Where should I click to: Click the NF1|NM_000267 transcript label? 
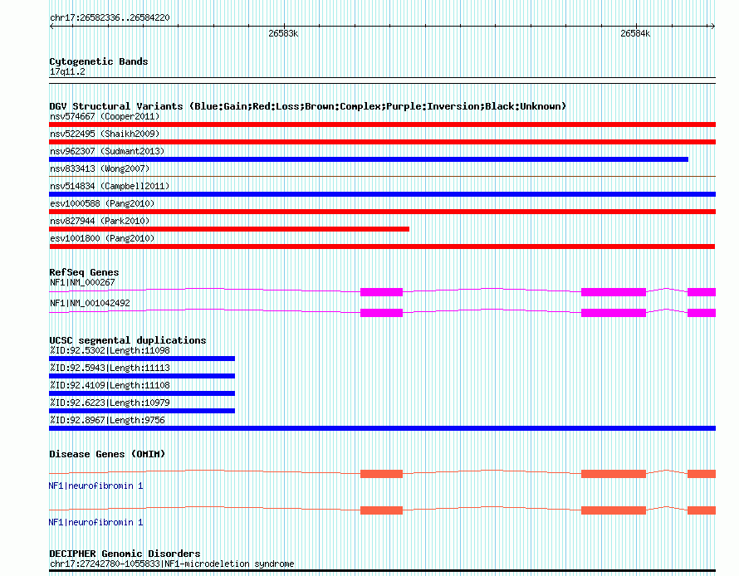pos(82,282)
